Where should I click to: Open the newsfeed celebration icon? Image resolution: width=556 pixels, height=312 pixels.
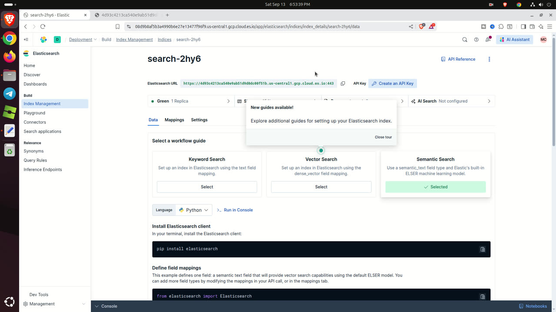pyautogui.click(x=488, y=39)
